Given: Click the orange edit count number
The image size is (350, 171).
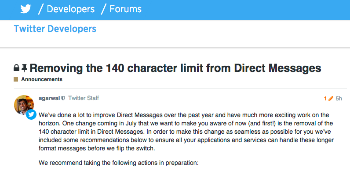Looking at the screenshot, I should (x=325, y=98).
